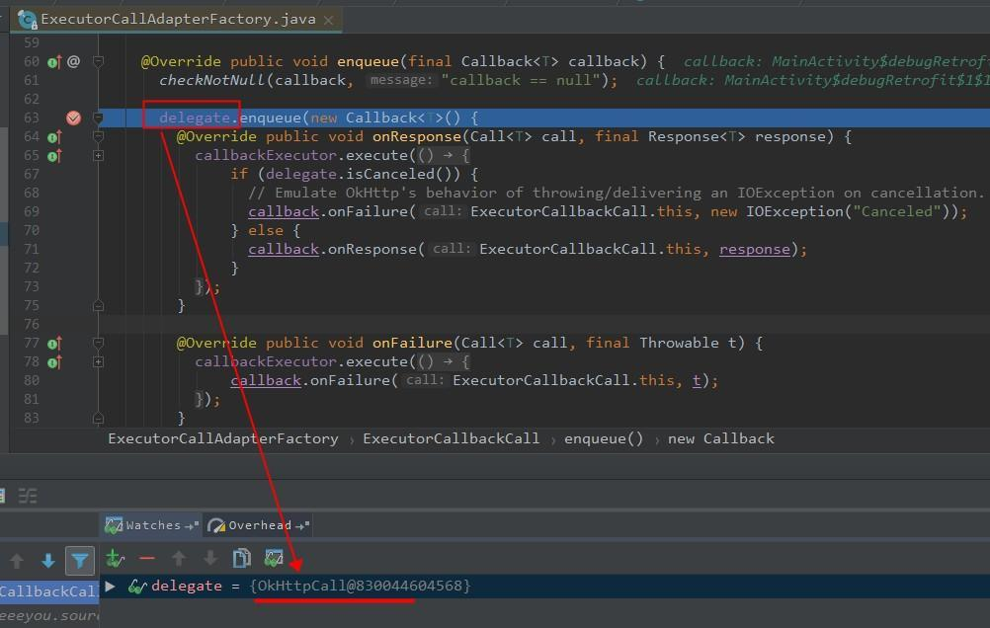Image resolution: width=990 pixels, height=628 pixels.
Task: Add a new watch expression
Action: [x=115, y=560]
